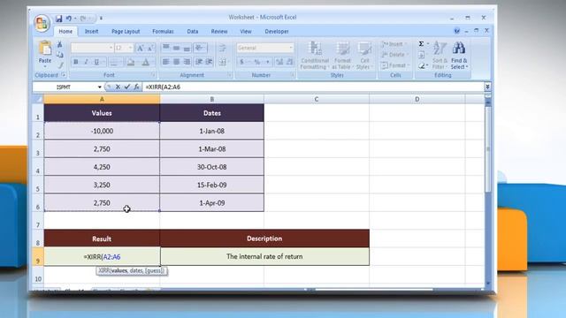The width and height of the screenshot is (566, 318).
Task: Click the Fill down icon in Editing
Action: coord(421,55)
